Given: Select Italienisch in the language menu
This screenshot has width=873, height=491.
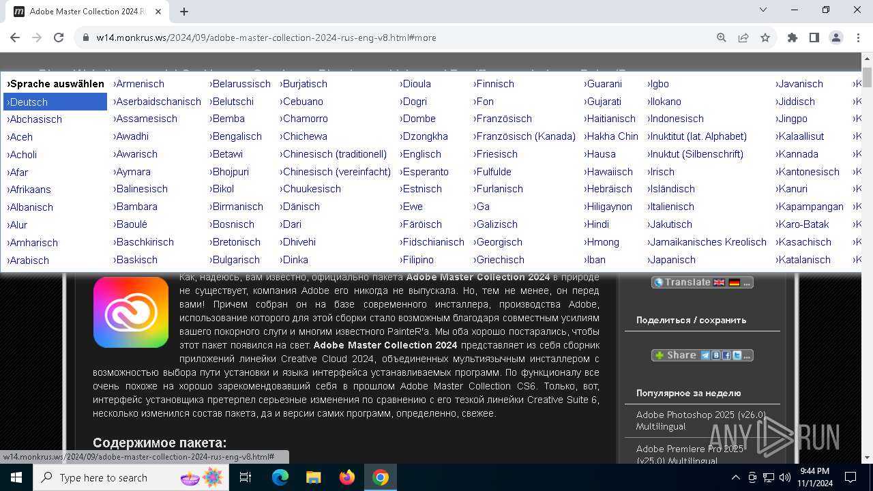Looking at the screenshot, I should tap(670, 207).
